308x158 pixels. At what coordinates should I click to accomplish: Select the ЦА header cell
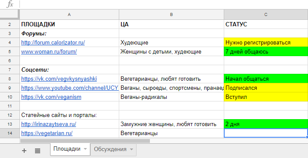pyautogui.click(x=171, y=24)
